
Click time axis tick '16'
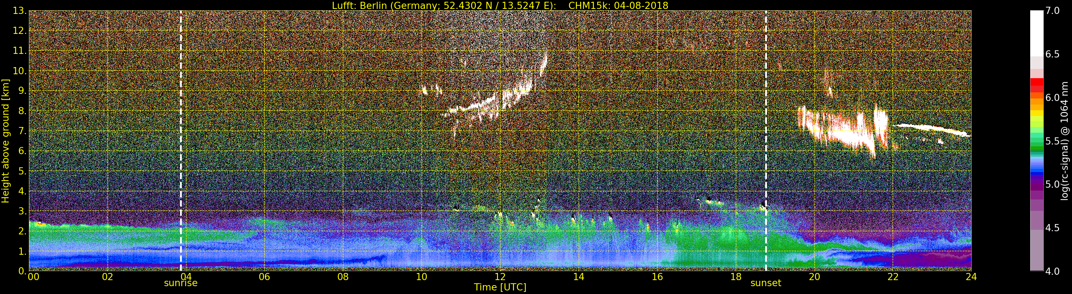657,277
